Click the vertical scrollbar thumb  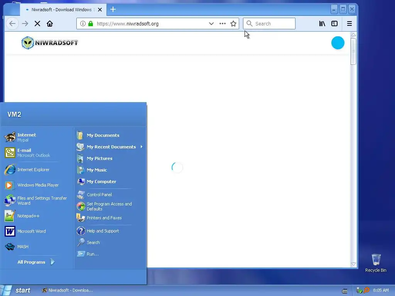(353, 51)
